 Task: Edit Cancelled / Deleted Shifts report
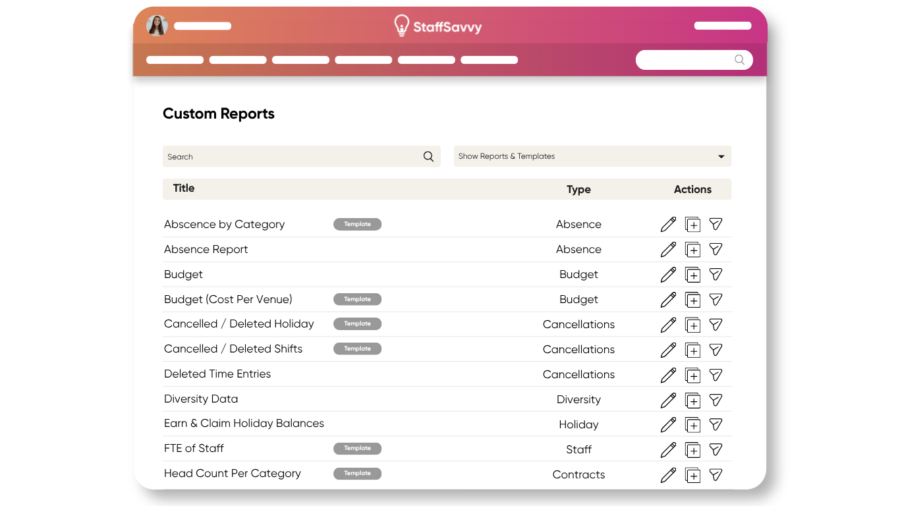(668, 350)
